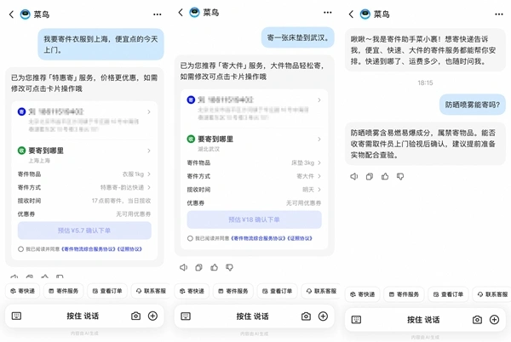
Task: Open more options in the 防晒喷雾 chat
Action: [498, 14]
